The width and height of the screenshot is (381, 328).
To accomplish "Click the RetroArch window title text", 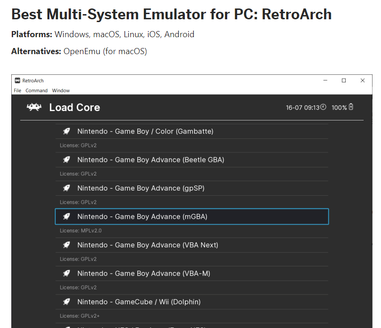I will [x=33, y=80].
